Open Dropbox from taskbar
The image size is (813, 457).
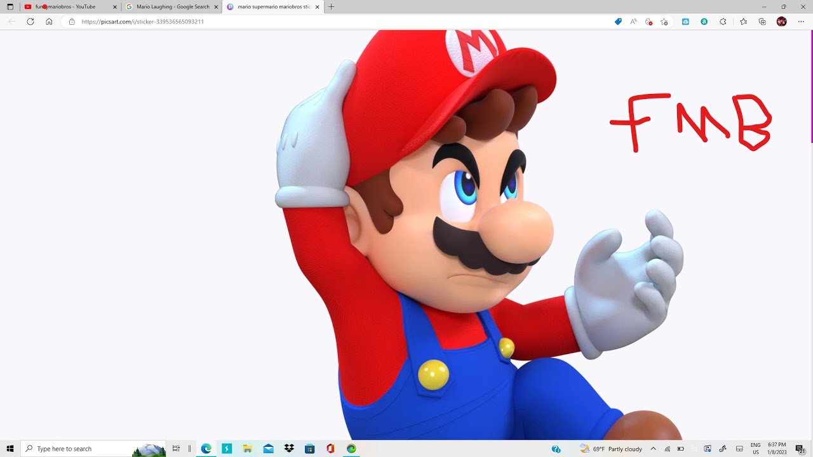[x=289, y=449]
